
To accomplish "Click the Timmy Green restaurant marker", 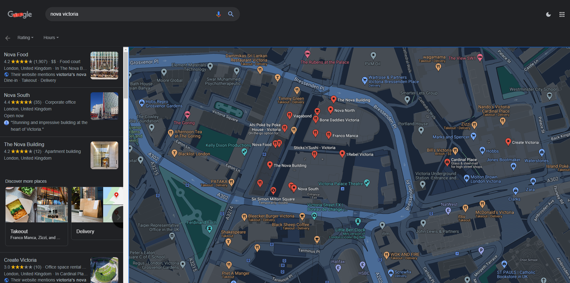I will (297, 90).
